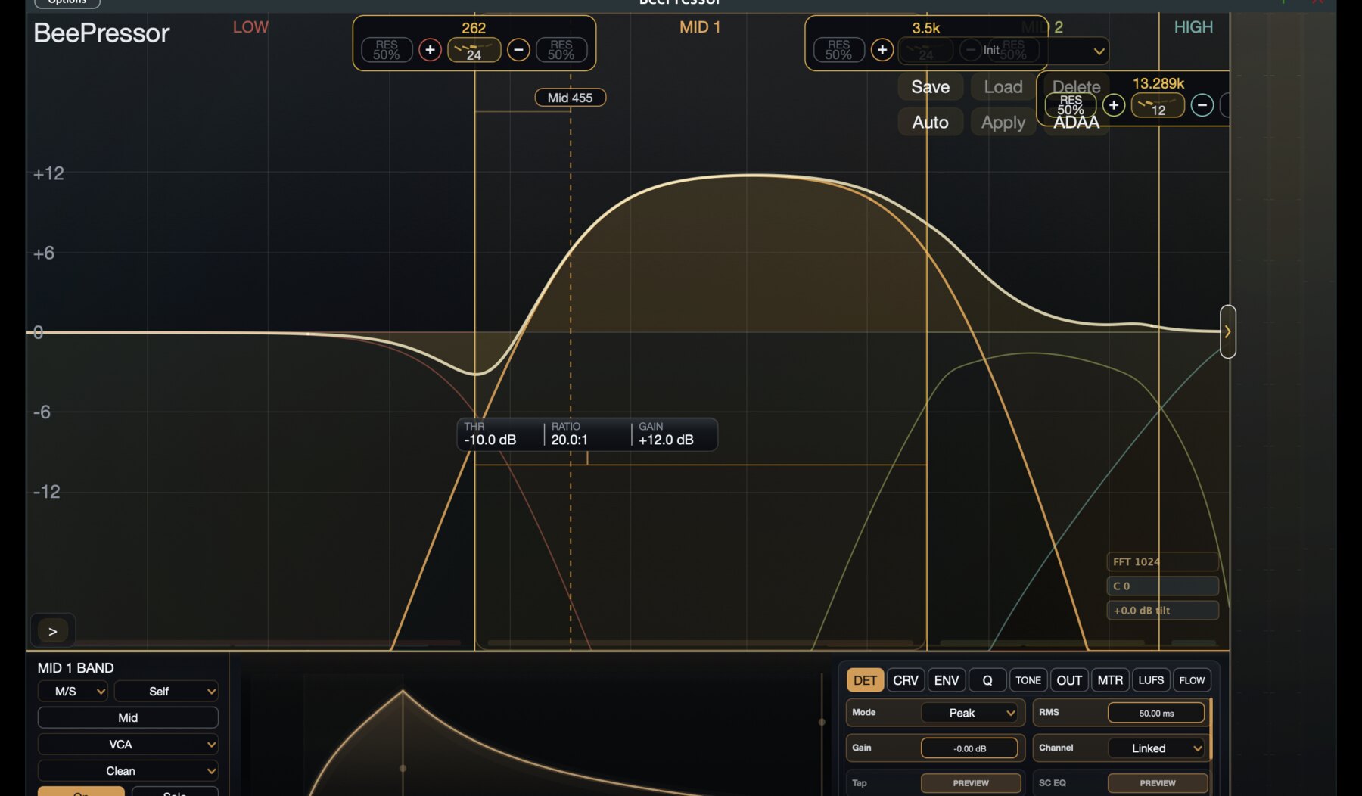The width and height of the screenshot is (1362, 796).
Task: Click RMS 50.00 ms value field
Action: (1156, 713)
